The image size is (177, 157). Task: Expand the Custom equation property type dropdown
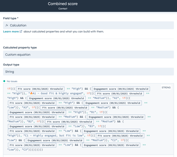pyautogui.click(x=88, y=54)
